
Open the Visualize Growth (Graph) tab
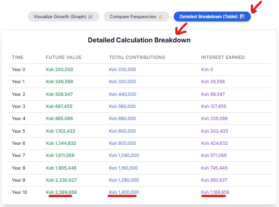pyautogui.click(x=63, y=17)
